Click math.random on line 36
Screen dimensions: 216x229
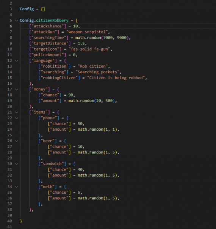point(90,198)
